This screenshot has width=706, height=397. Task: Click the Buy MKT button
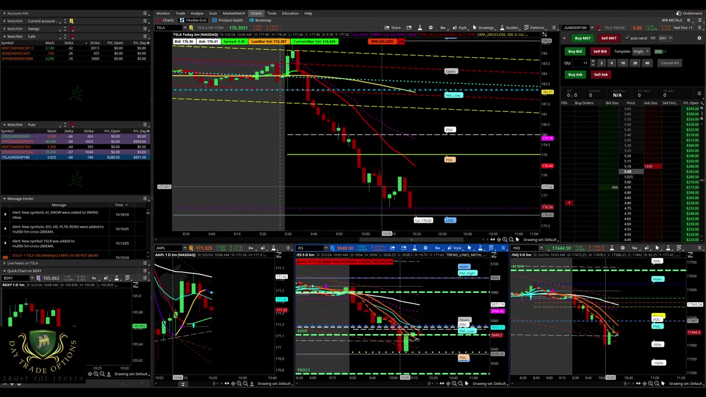582,38
